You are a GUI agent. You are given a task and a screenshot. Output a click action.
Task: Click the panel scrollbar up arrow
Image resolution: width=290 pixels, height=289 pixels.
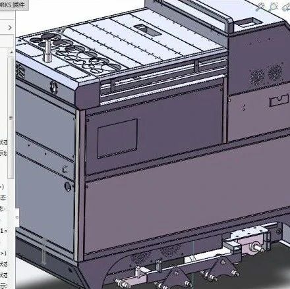pyautogui.click(x=11, y=53)
